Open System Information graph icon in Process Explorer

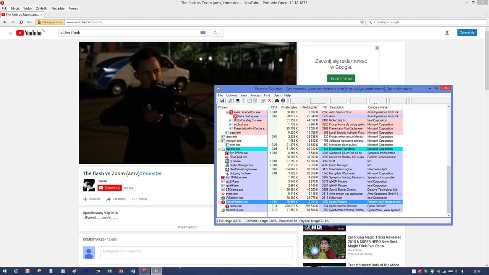point(238,100)
